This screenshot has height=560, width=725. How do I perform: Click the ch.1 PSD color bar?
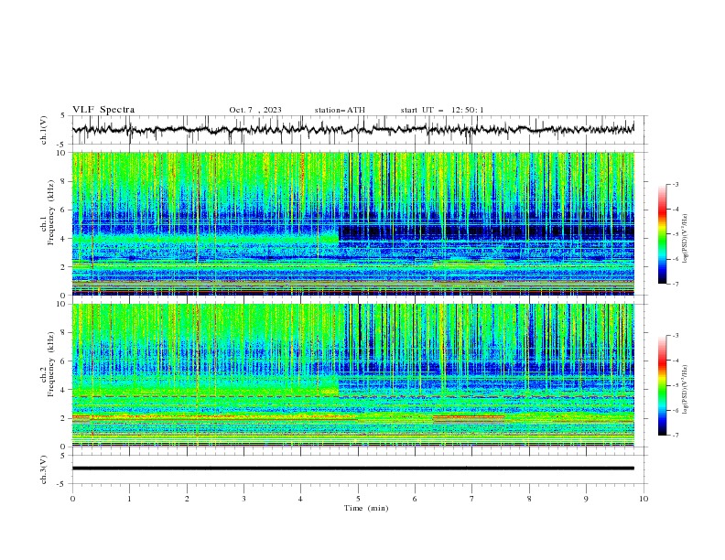662,234
